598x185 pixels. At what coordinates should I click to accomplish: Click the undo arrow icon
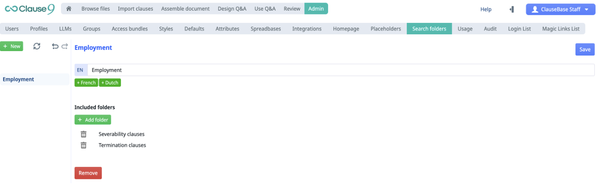coord(55,46)
